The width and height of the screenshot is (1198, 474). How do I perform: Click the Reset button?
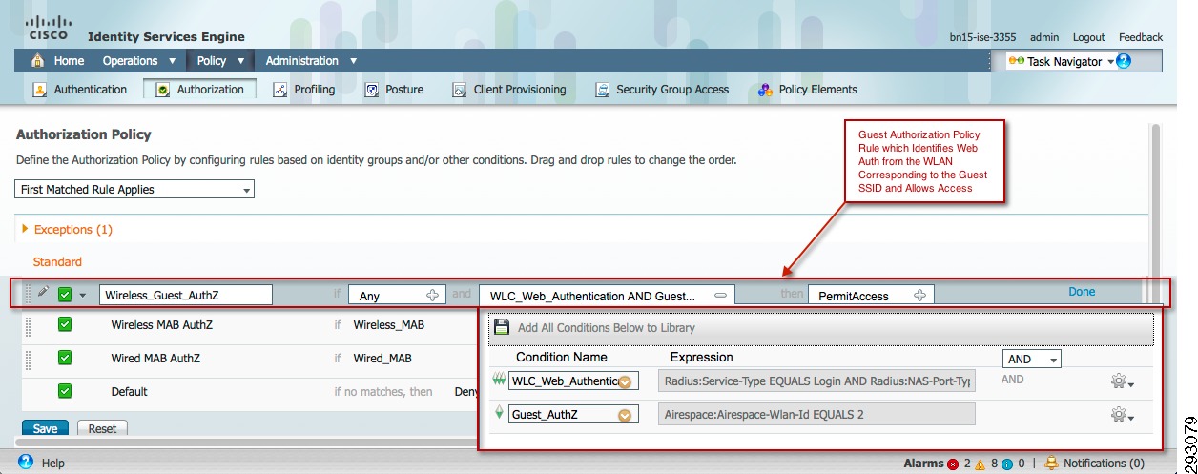coord(102,428)
